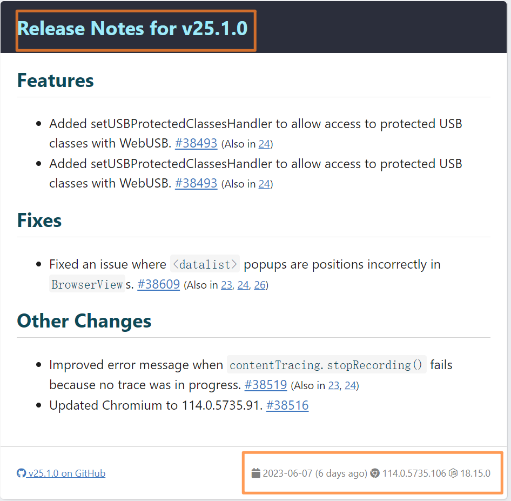Follow the 23 link in the Fixes bullet
The height and width of the screenshot is (501, 511).
pyautogui.click(x=226, y=285)
